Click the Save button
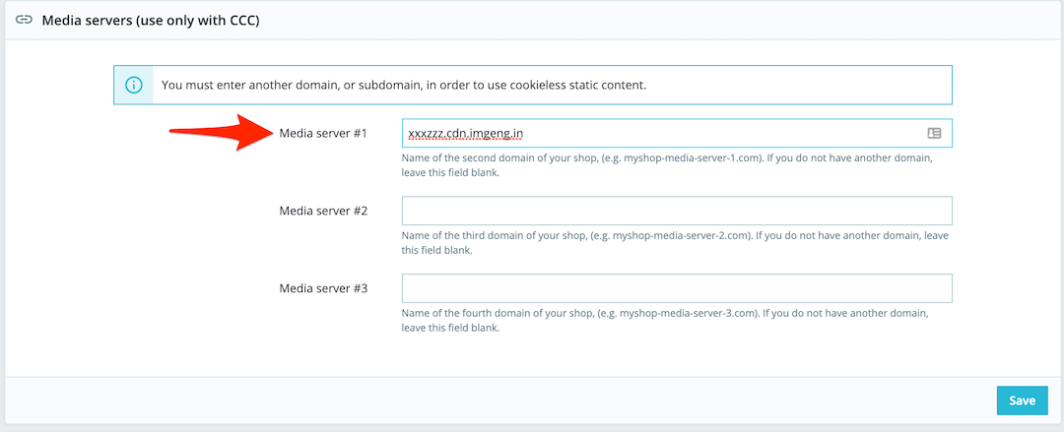Viewport: 1064px width, 432px height. coord(1022,401)
